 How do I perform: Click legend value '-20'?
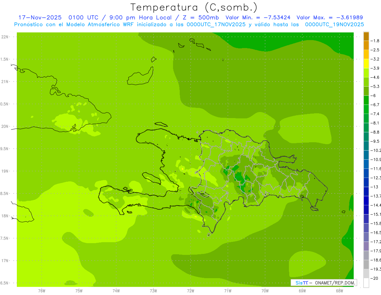point(375,278)
